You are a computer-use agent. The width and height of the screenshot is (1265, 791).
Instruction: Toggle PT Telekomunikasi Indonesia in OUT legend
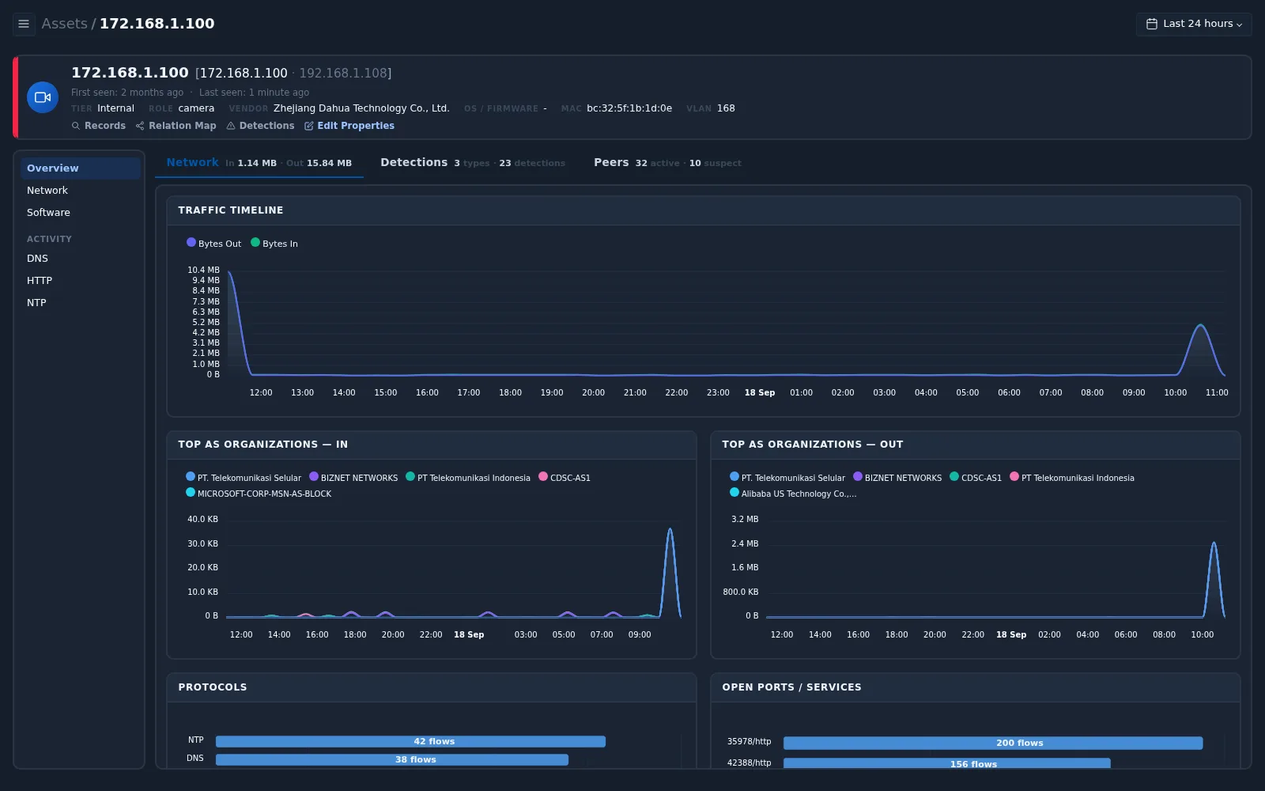[x=1072, y=478]
